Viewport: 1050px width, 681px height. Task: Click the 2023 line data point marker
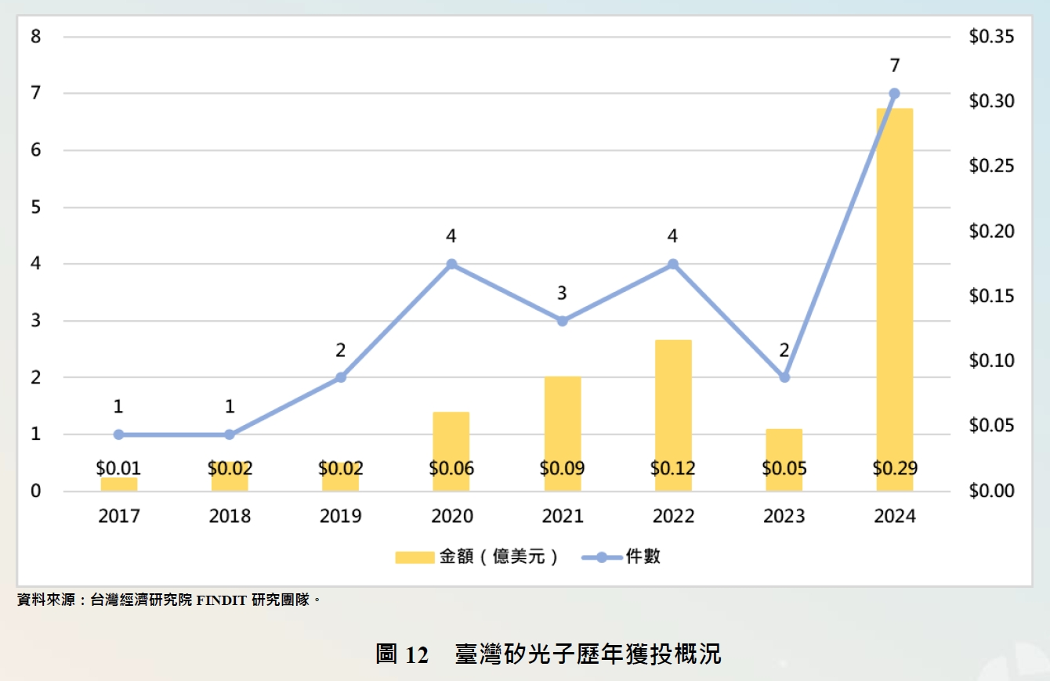pyautogui.click(x=784, y=377)
